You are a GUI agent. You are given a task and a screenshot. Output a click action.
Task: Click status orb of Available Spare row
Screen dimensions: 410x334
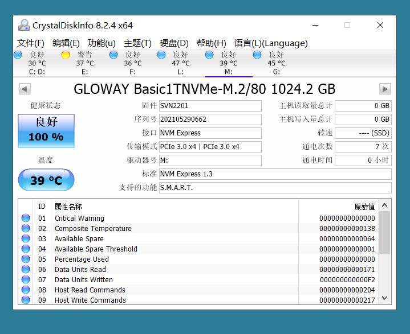(26, 238)
